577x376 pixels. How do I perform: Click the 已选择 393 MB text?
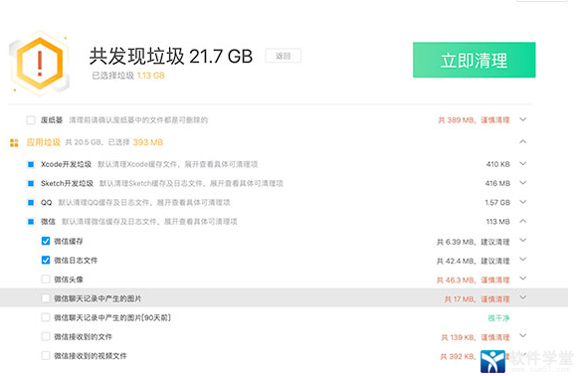tap(135, 142)
